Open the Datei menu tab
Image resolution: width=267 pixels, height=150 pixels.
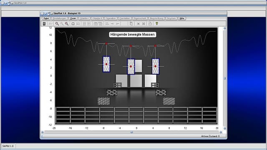(46, 18)
